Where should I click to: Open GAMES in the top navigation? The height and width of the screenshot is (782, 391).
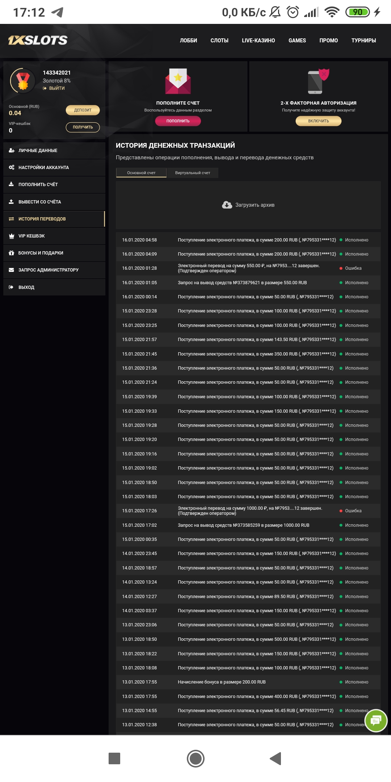(x=297, y=41)
